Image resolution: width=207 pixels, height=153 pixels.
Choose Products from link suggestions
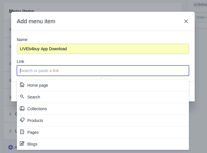(103, 121)
